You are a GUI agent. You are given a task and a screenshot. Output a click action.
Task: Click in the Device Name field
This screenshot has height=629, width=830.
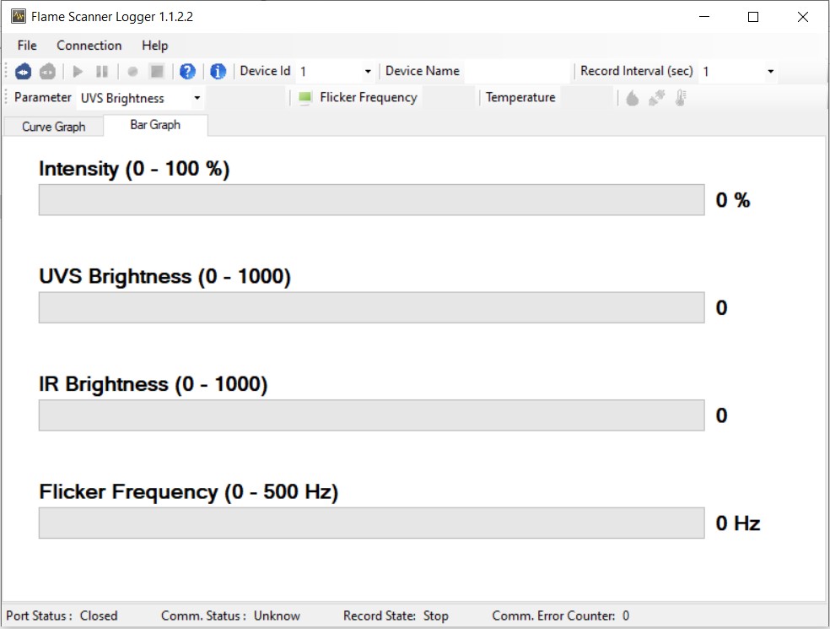click(516, 72)
